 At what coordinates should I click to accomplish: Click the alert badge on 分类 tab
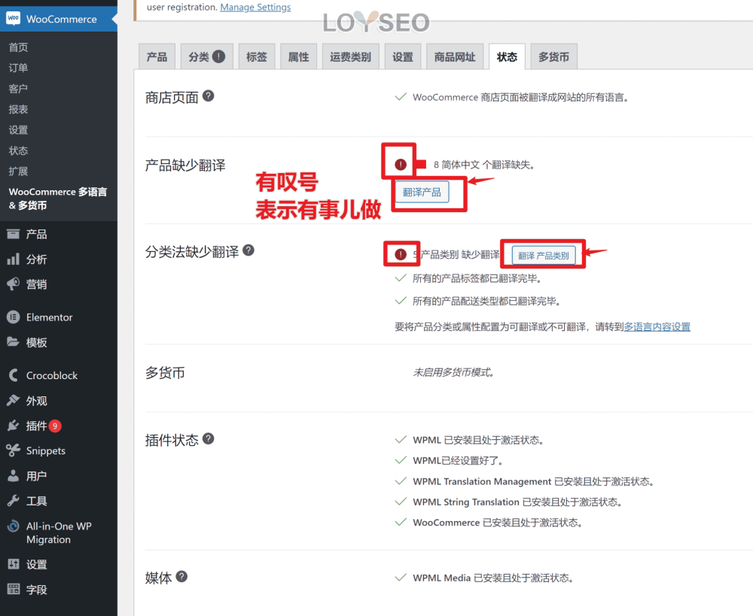tap(218, 56)
